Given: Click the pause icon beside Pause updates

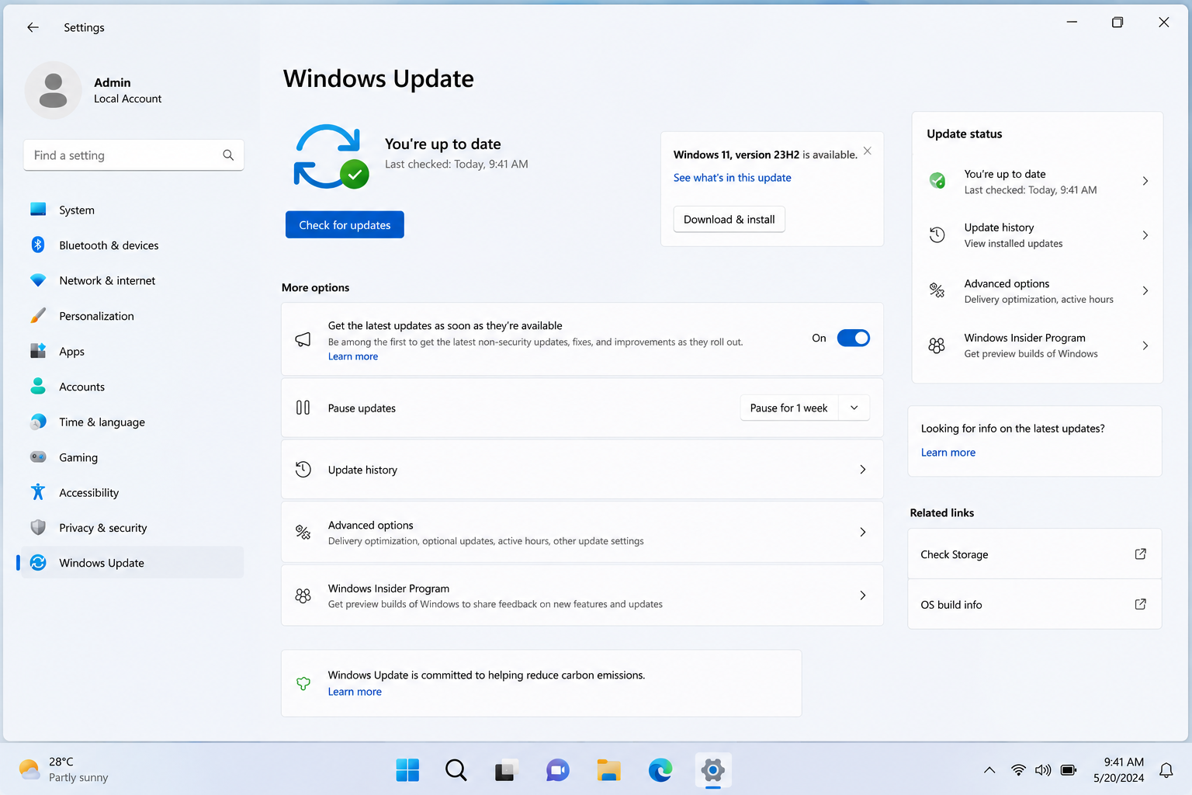Looking at the screenshot, I should click(303, 408).
